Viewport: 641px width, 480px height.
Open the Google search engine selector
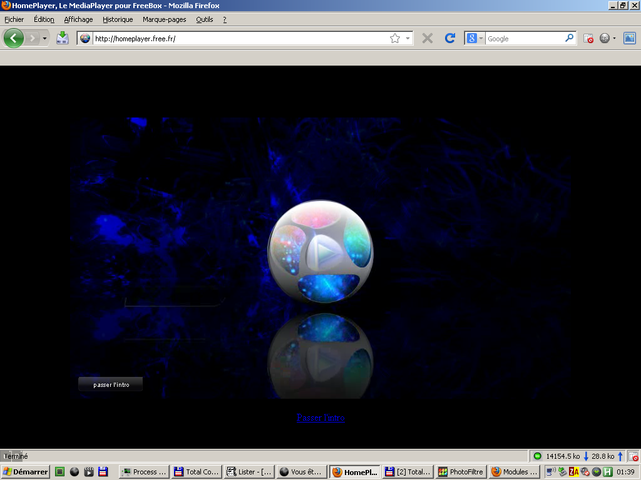click(475, 38)
